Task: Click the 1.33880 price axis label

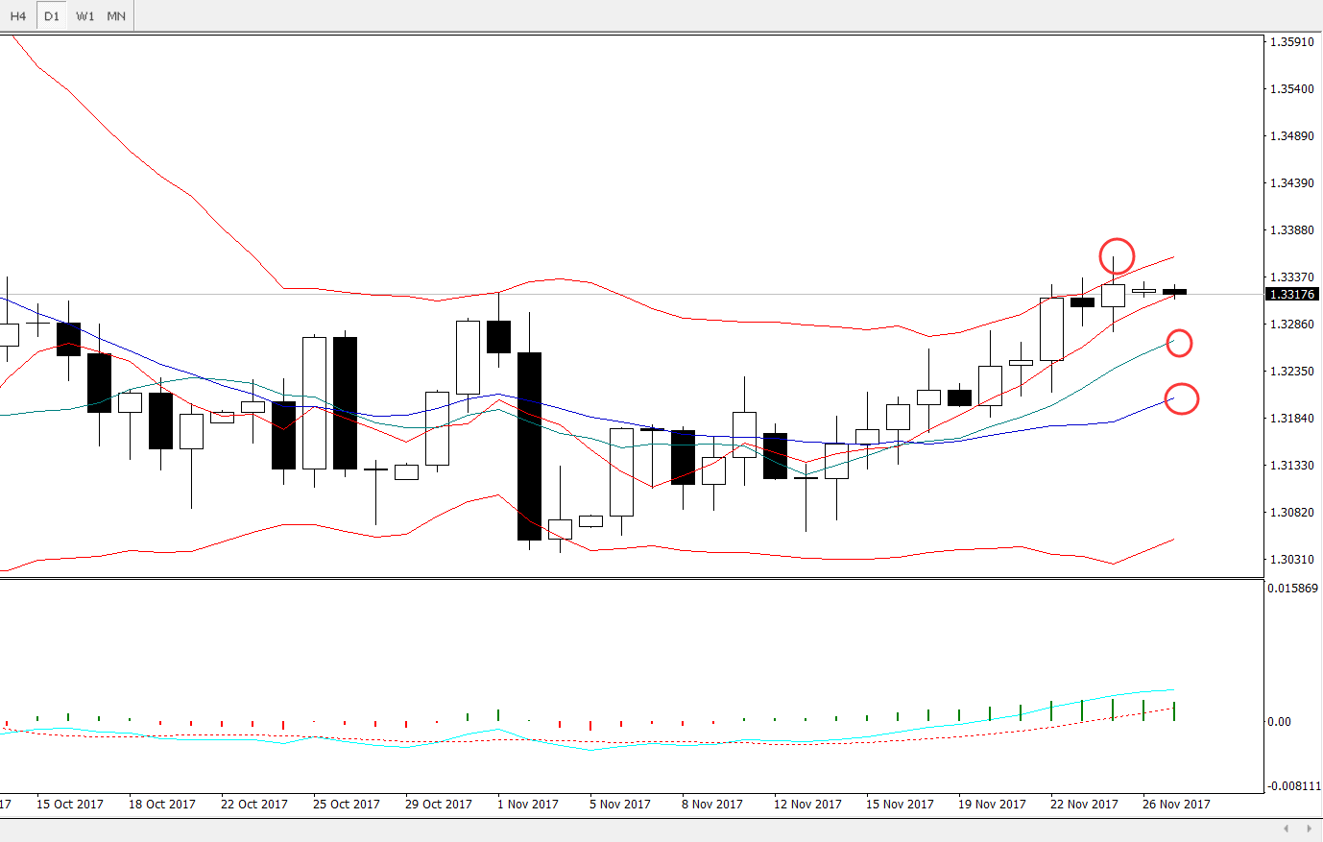Action: coord(1291,230)
